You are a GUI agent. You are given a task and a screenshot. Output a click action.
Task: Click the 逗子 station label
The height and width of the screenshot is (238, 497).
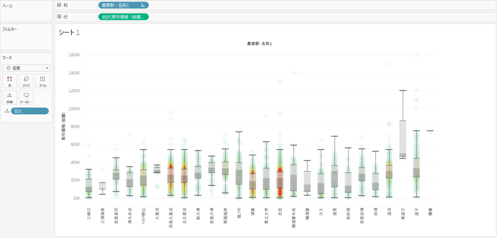point(417,212)
